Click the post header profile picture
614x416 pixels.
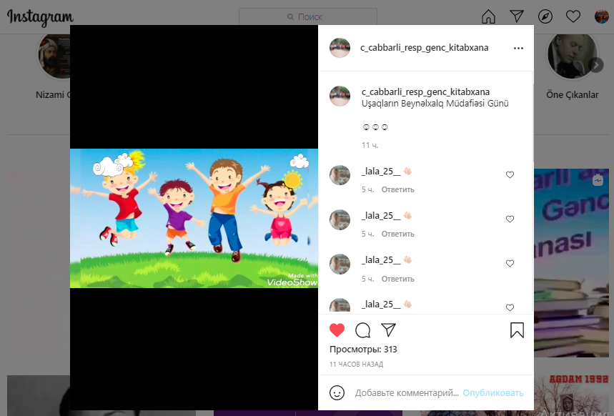[x=340, y=48]
